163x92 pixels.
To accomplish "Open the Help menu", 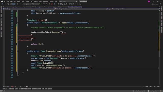I will coord(56,1).
